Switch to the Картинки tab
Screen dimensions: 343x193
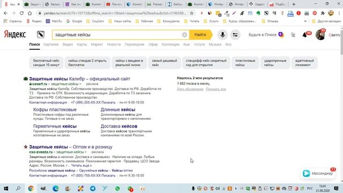[x=51, y=44]
